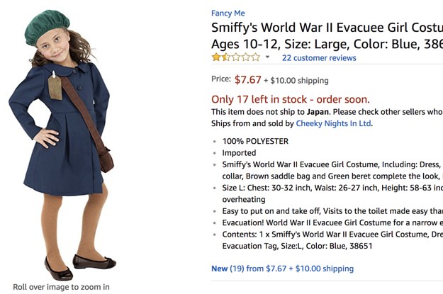443x294 pixels.
Task: Click the "Roll over image to zoom in" caption
Action: click(x=61, y=287)
